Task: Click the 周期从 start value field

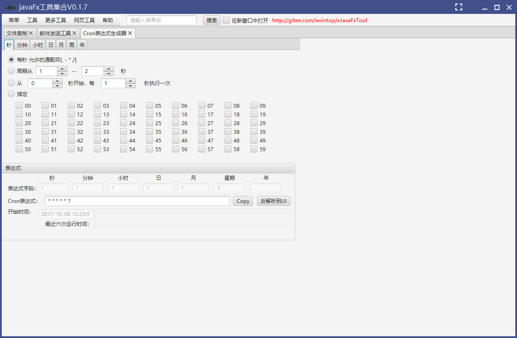Action: click(47, 71)
